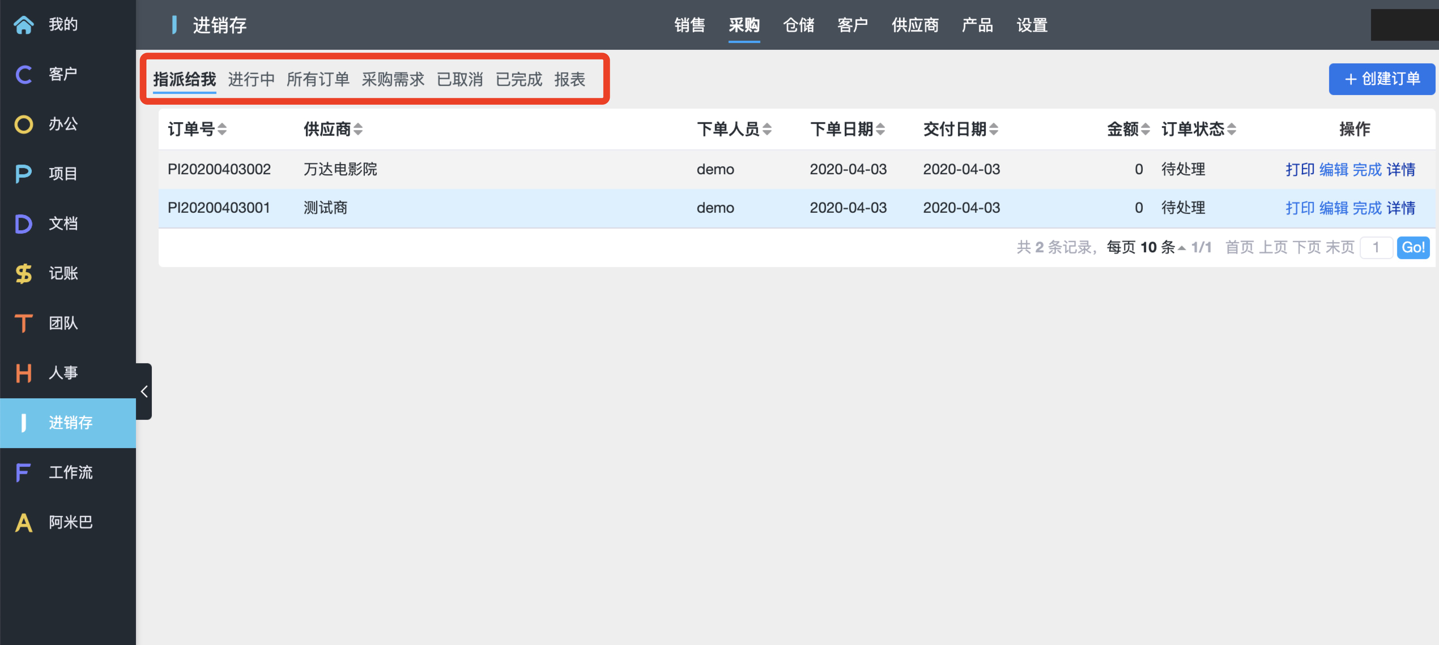Select the 项目 P sidebar icon
Image resolution: width=1439 pixels, height=645 pixels.
(x=24, y=174)
